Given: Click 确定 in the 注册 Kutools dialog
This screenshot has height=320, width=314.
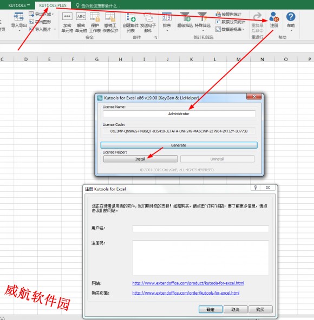Looking at the screenshot, I should (211, 309).
